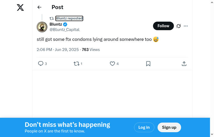The image size is (214, 137).
Task: Click the Bluntz display name
Action: (56, 24)
